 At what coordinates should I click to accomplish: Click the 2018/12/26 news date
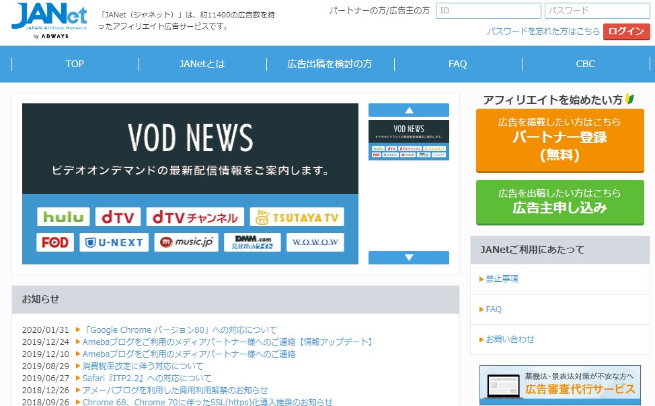(46, 390)
